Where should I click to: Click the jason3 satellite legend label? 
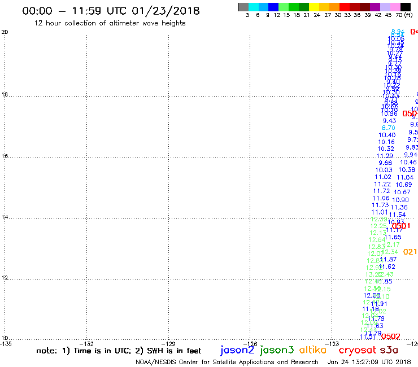pos(277,350)
